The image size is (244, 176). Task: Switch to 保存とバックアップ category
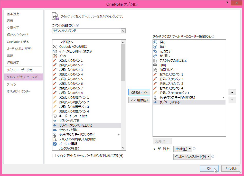pos(17,35)
